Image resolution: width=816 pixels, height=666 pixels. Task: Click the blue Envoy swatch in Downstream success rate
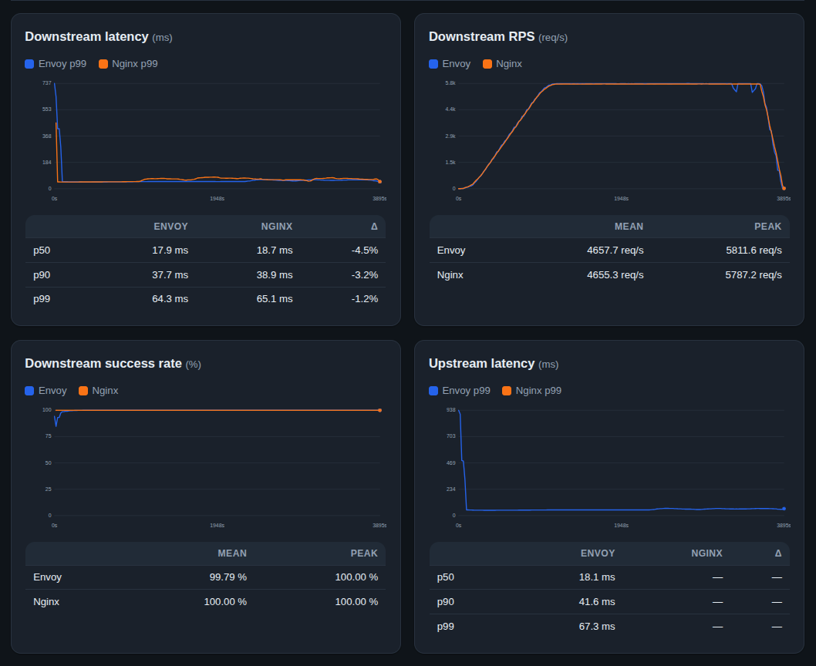29,391
